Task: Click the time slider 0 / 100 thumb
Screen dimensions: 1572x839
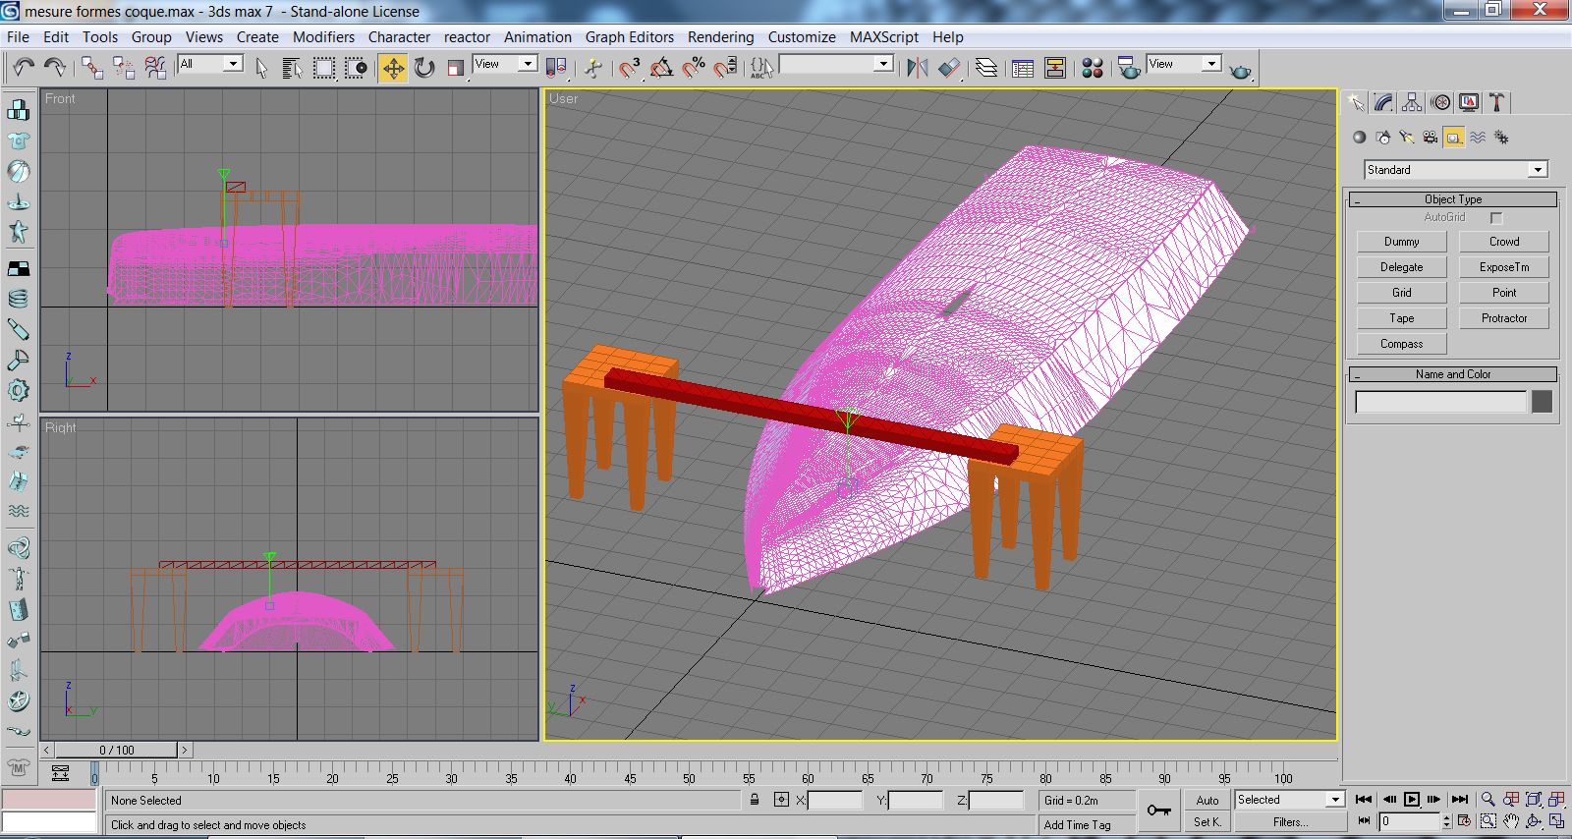Action: click(117, 750)
